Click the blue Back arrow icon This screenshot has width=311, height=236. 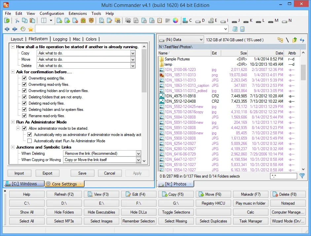7,29
